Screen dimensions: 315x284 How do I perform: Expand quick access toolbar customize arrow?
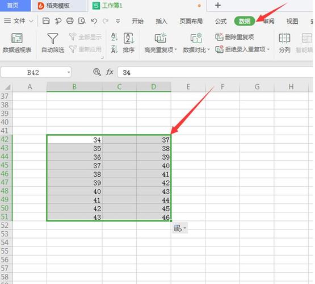pos(118,21)
